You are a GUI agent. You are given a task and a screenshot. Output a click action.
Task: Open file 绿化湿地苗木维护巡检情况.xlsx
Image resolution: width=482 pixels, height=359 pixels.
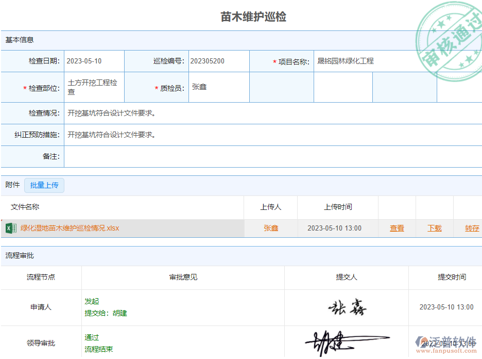pos(70,228)
